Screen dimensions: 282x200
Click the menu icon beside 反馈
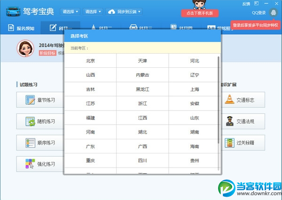pyautogui.click(x=256, y=3)
